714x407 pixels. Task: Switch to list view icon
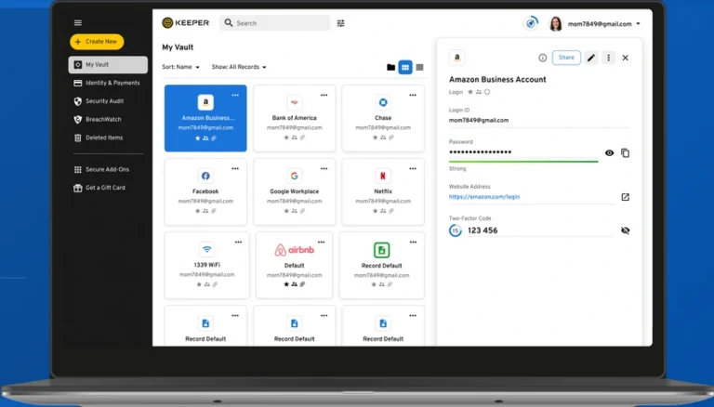[x=419, y=68]
